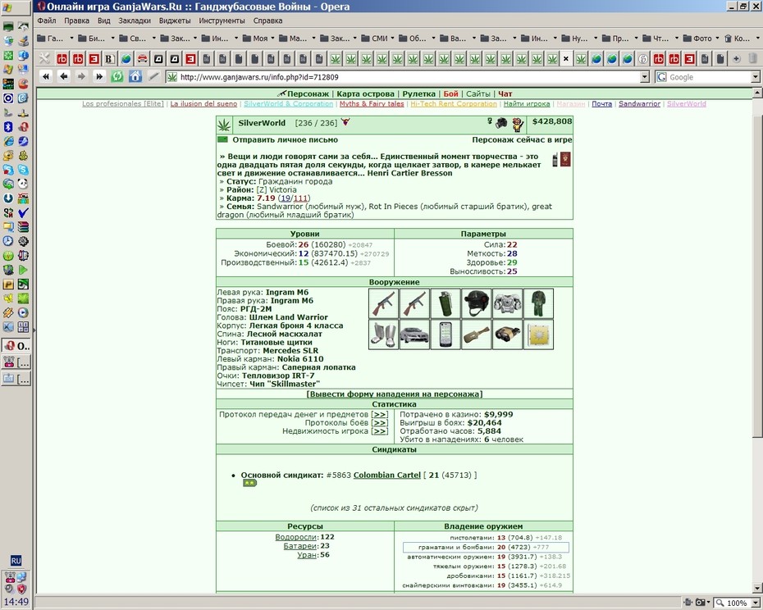The image size is (763, 610).
Task: Open the 100% zoom dropdown
Action: click(756, 603)
